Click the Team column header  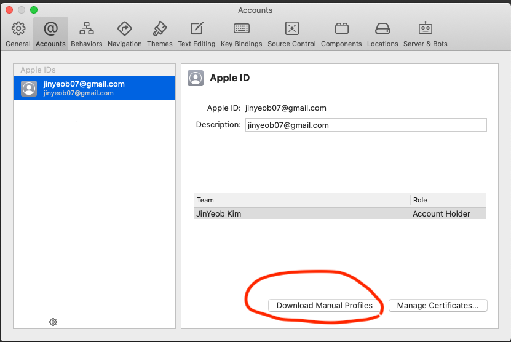pos(302,200)
